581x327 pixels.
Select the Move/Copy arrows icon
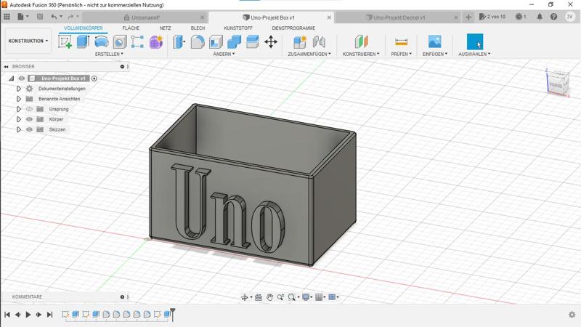(x=271, y=42)
